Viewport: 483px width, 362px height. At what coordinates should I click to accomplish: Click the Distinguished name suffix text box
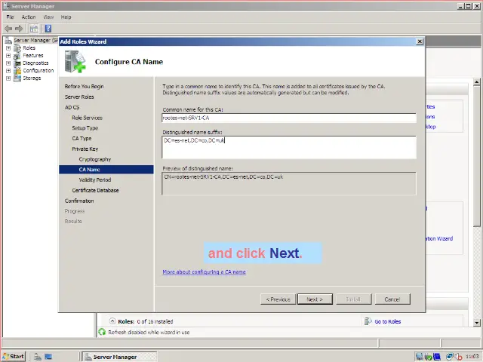[x=289, y=148]
